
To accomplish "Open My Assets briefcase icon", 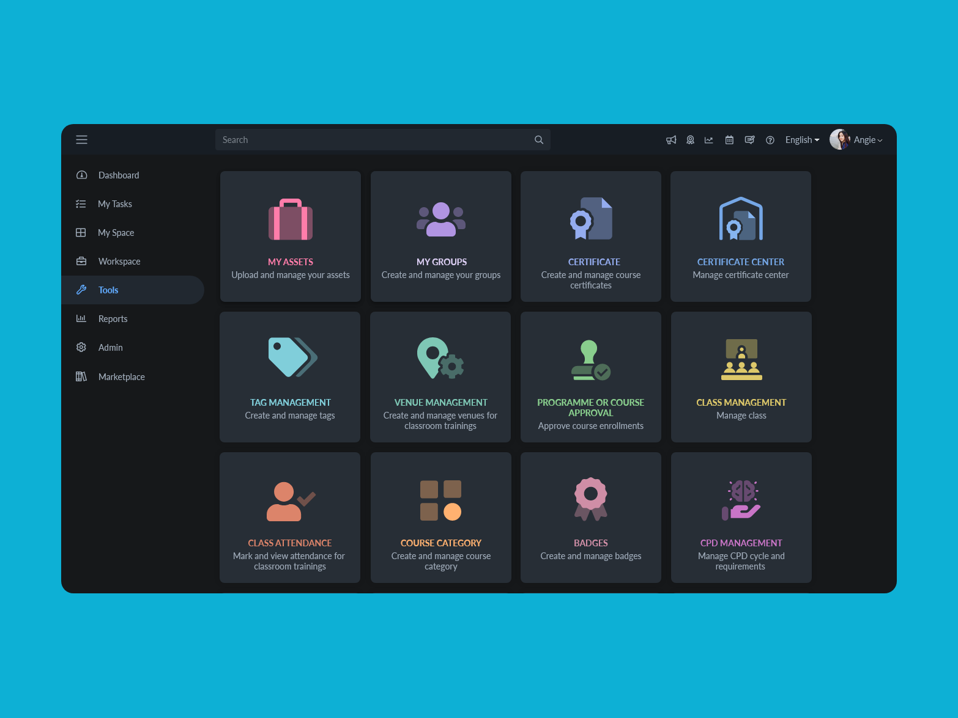I will coord(291,219).
